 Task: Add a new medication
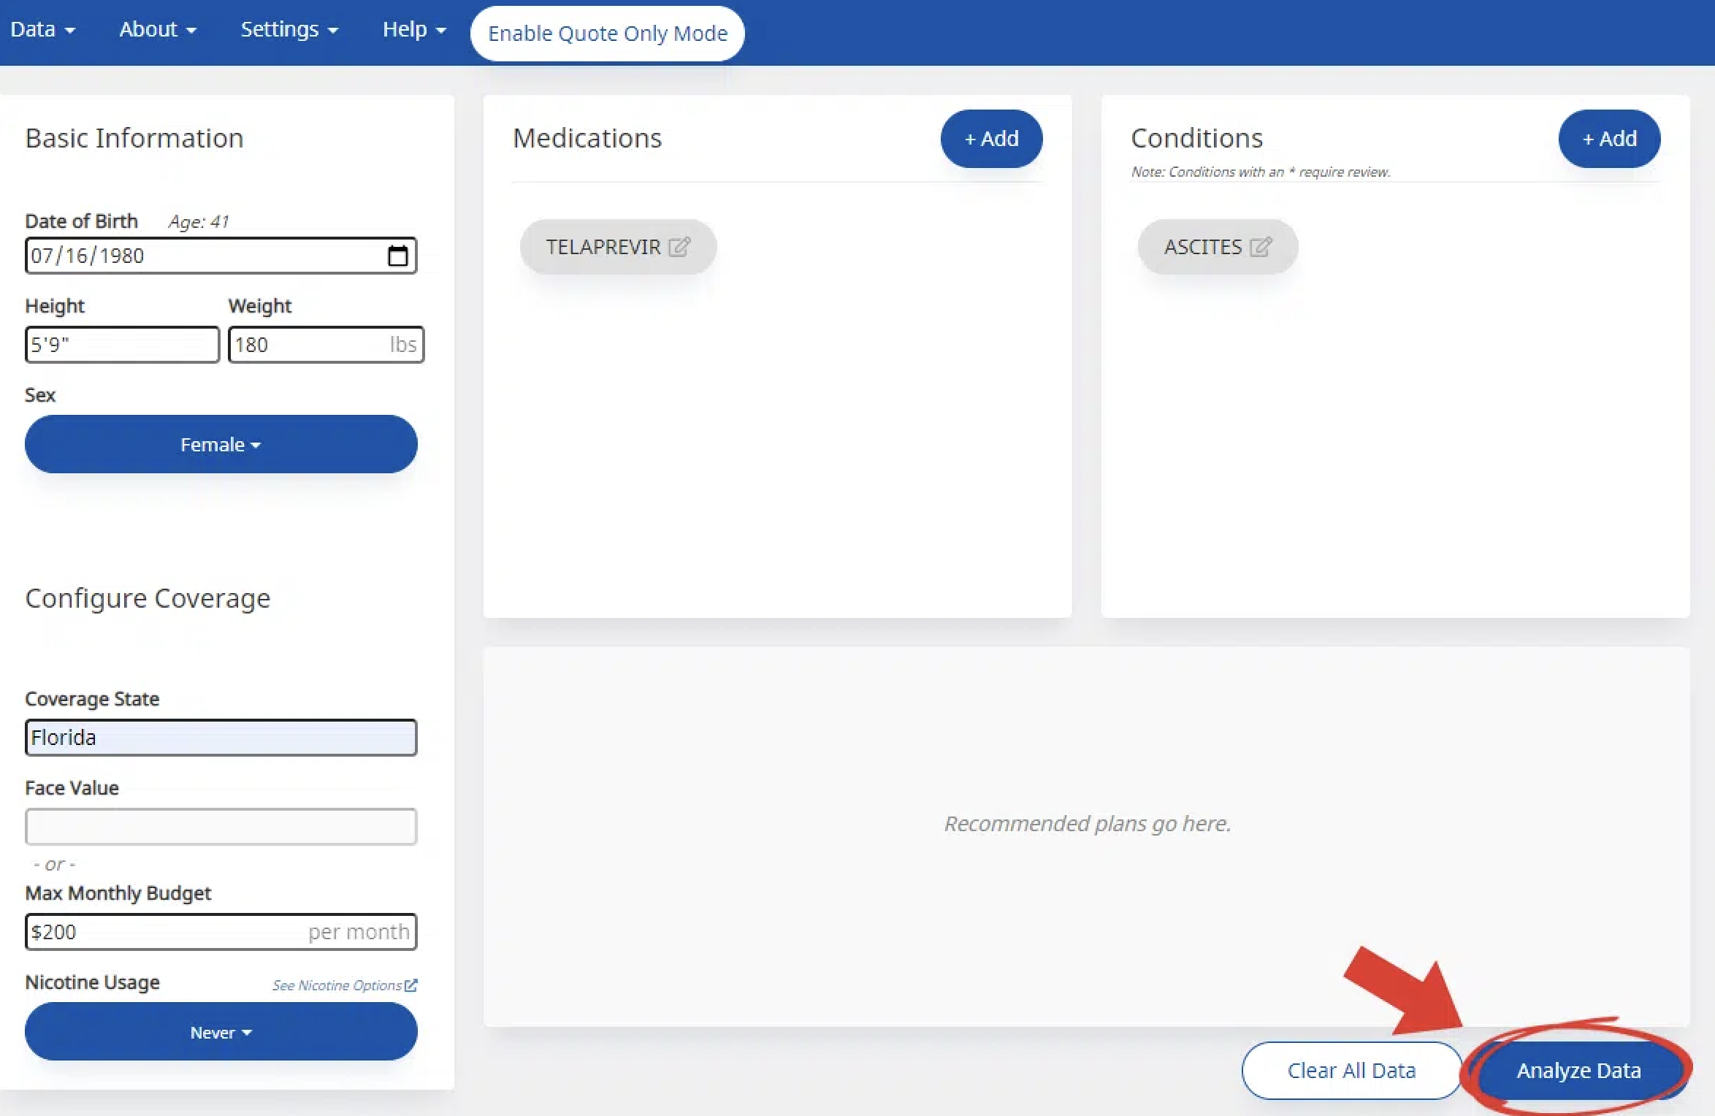(990, 139)
